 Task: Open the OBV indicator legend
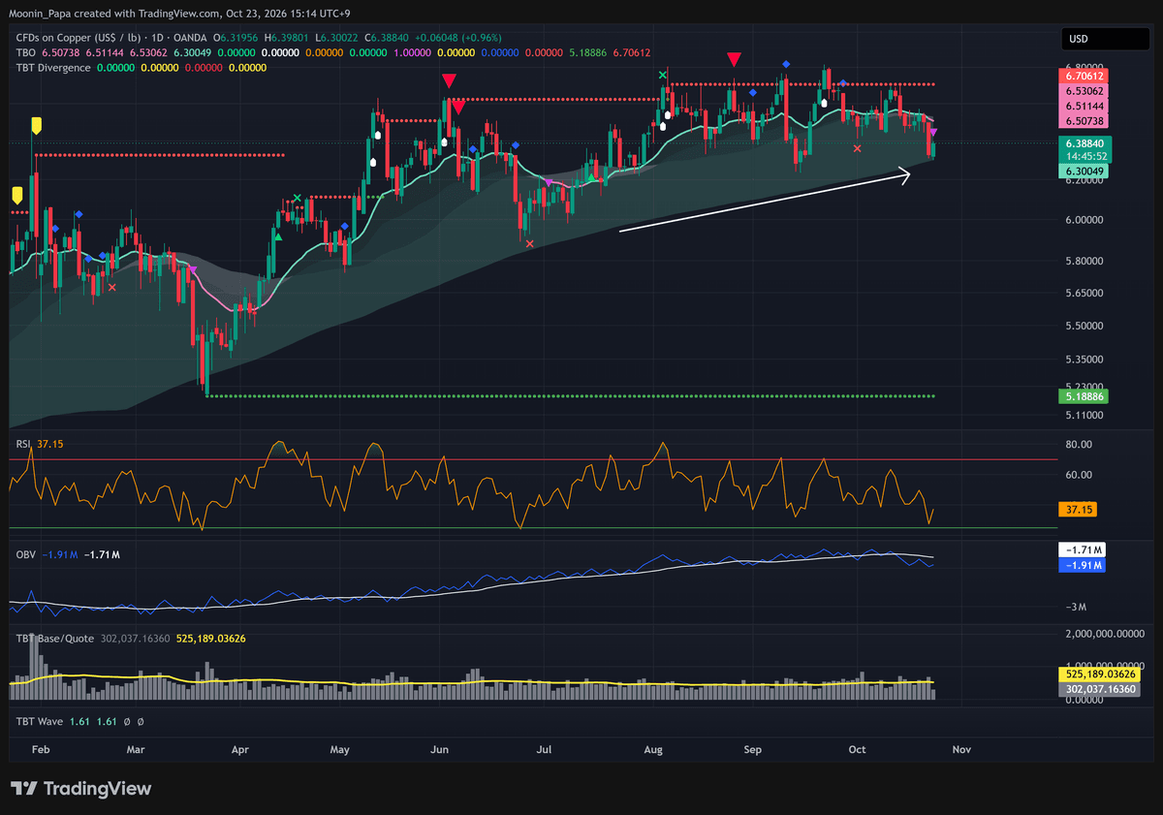click(25, 554)
